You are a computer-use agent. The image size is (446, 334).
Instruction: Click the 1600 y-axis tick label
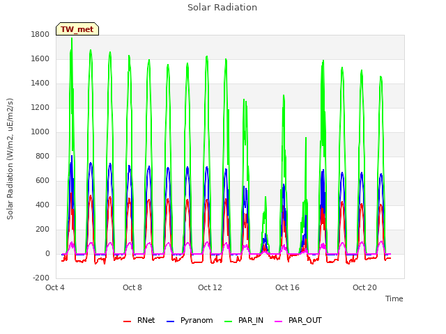point(40,58)
